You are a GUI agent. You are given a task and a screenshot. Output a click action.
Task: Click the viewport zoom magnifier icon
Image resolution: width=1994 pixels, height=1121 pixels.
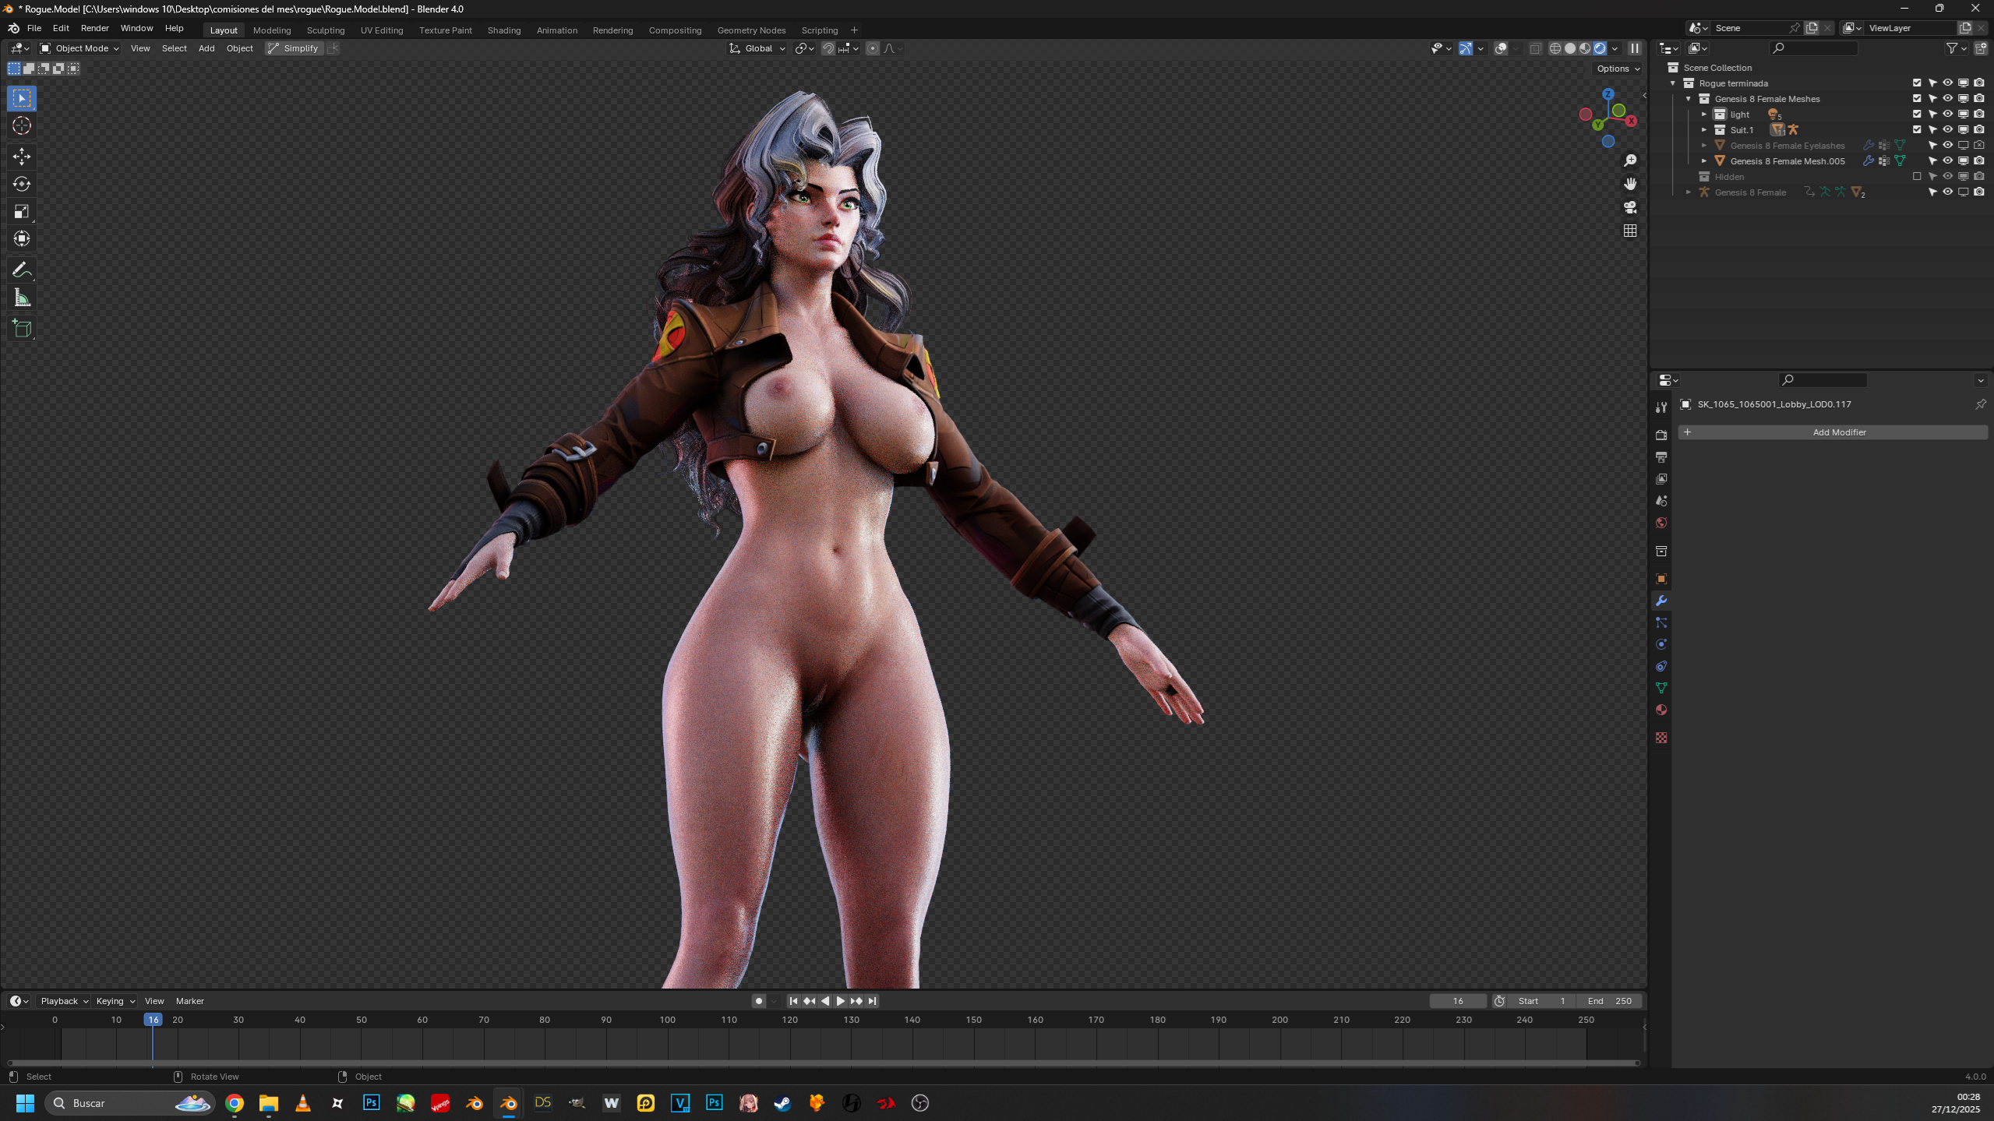1630,160
